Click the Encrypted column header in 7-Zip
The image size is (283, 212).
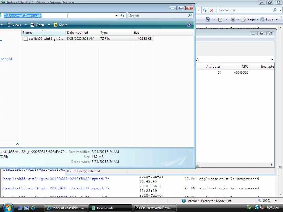click(x=267, y=67)
